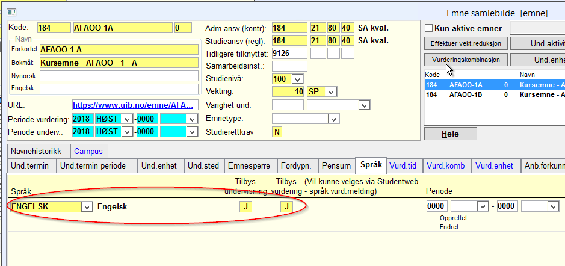Check the Kun aktive emner checkbox
The width and height of the screenshot is (565, 266).
(429, 28)
